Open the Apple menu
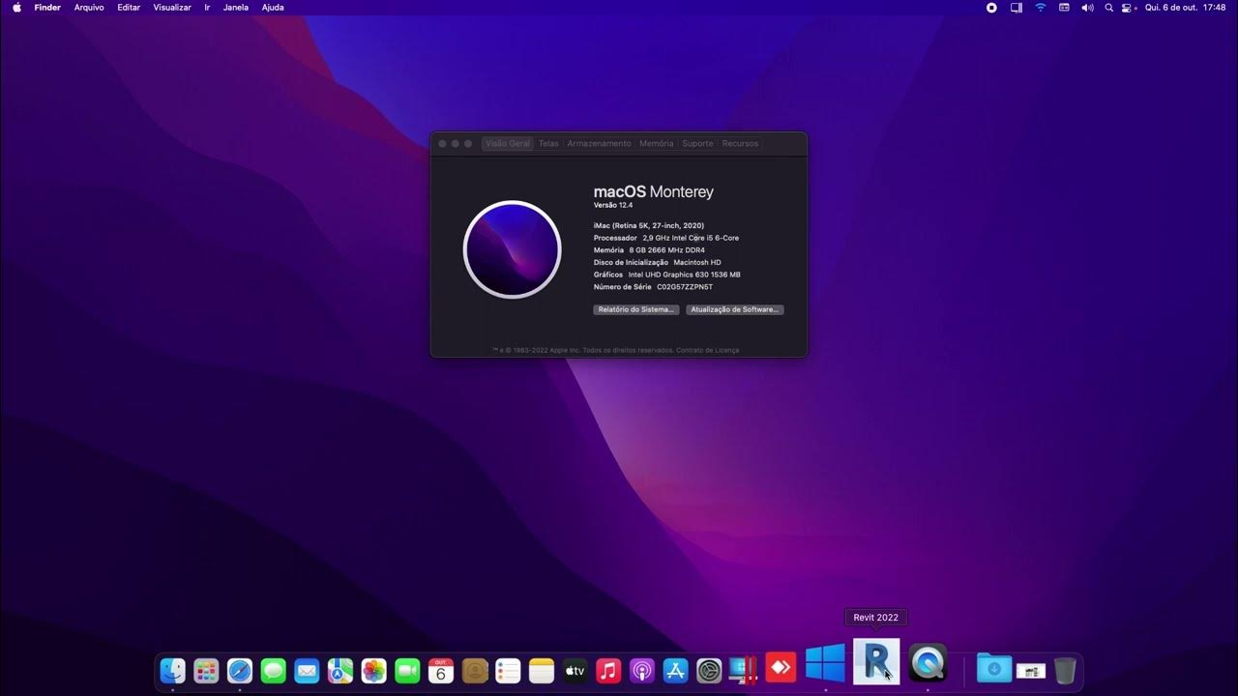 click(16, 7)
